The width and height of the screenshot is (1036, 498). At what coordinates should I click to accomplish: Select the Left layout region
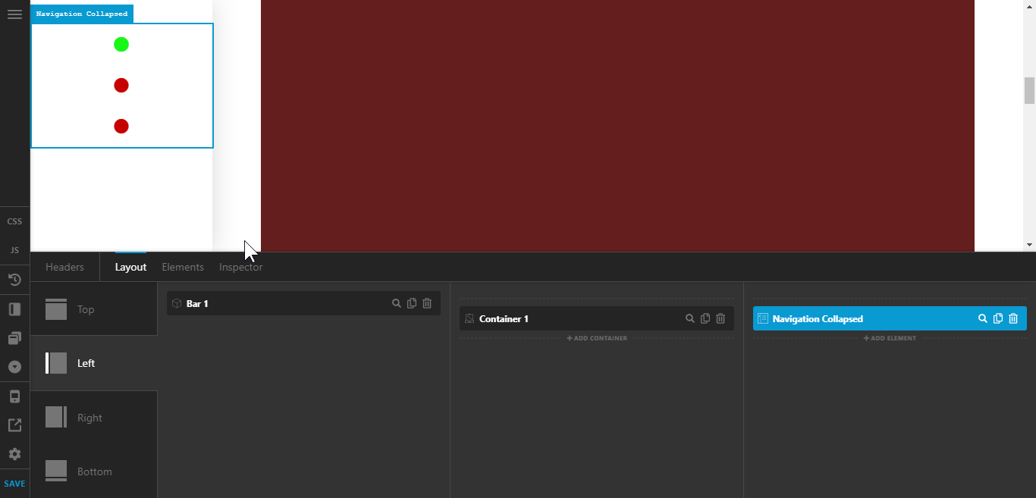[x=86, y=363]
